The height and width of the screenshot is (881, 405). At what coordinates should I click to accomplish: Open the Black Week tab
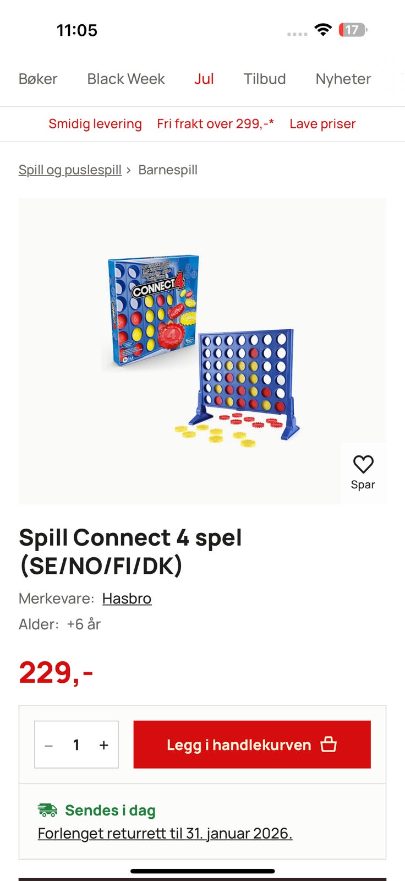coord(126,79)
